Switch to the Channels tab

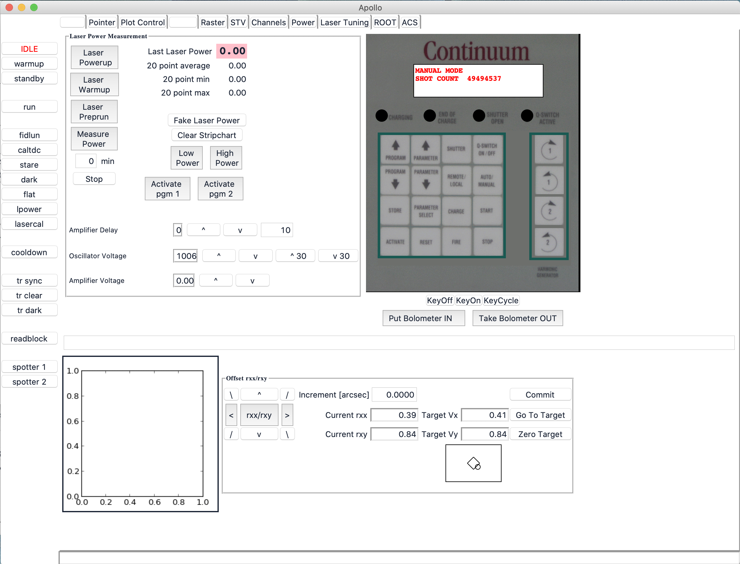[x=268, y=22]
